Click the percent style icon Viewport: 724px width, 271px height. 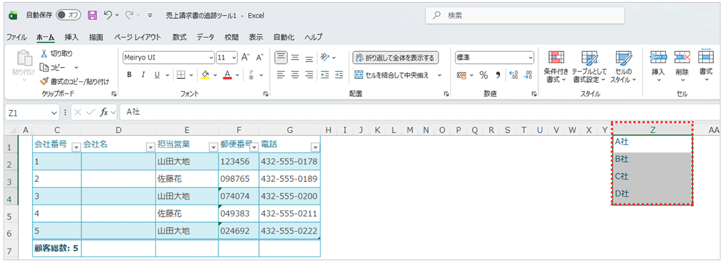pyautogui.click(x=483, y=75)
